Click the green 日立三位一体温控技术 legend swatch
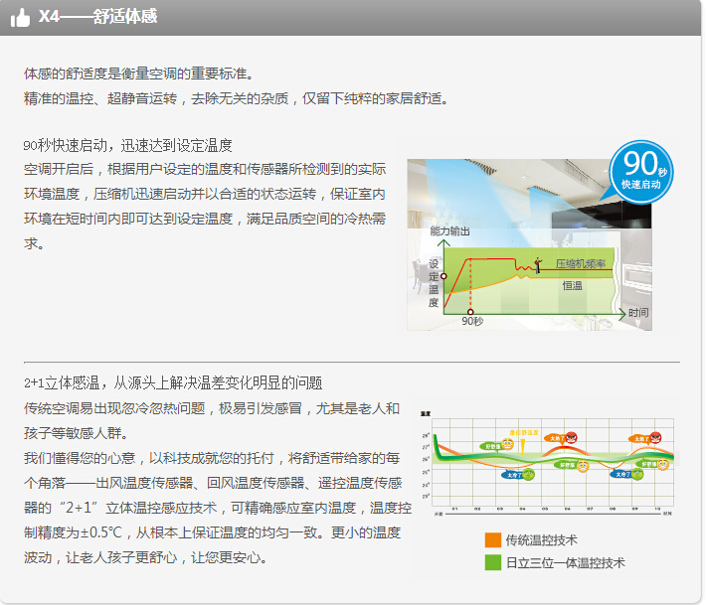Image resolution: width=706 pixels, height=605 pixels. 493,562
